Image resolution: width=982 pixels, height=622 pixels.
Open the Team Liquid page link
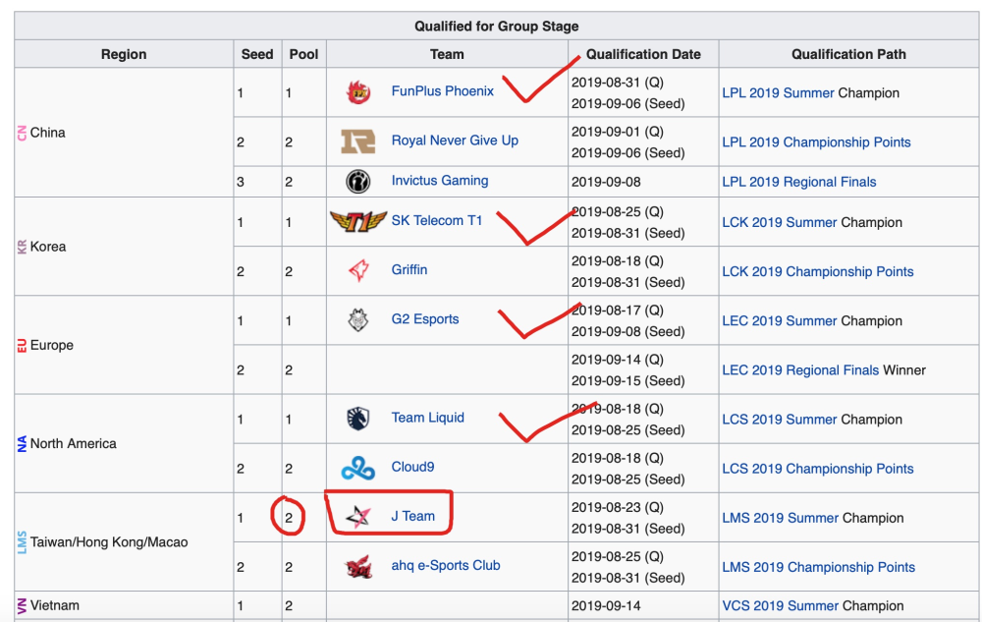[x=427, y=418]
